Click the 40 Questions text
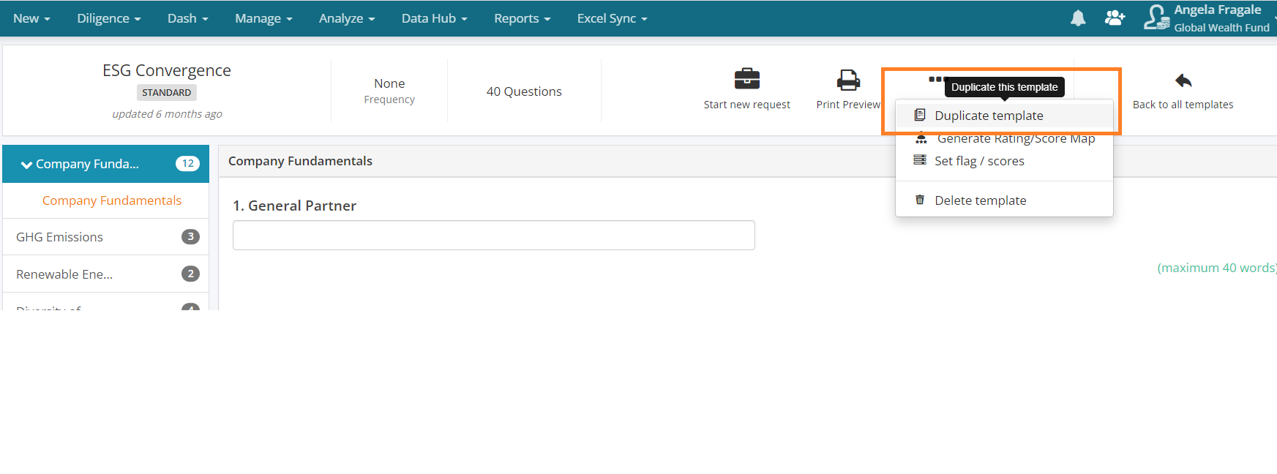 click(524, 91)
